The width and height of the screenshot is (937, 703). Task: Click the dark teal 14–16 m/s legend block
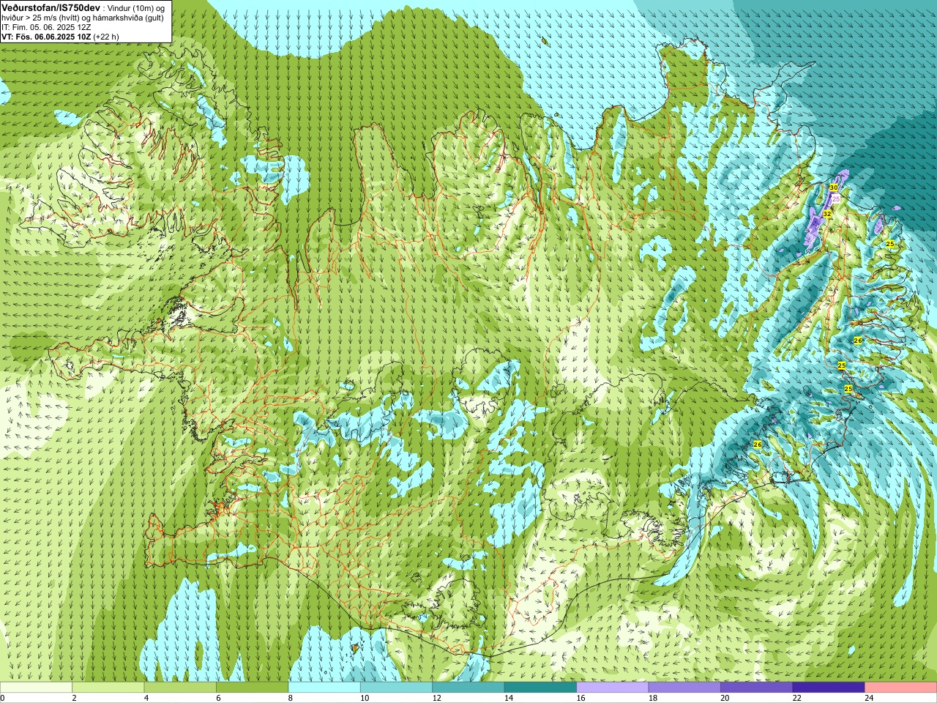coord(540,688)
